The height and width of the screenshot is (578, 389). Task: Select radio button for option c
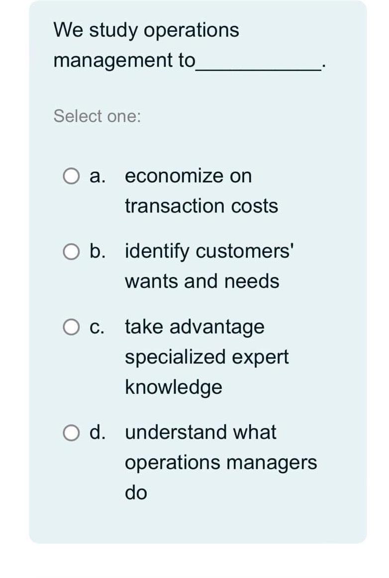(x=71, y=327)
